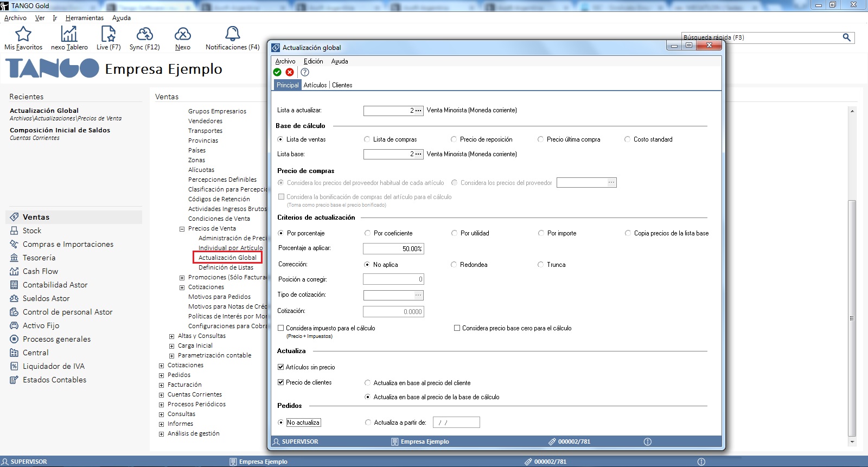Uncheck Artículos sin precio checkbox
This screenshot has height=467, width=868.
pyautogui.click(x=281, y=367)
